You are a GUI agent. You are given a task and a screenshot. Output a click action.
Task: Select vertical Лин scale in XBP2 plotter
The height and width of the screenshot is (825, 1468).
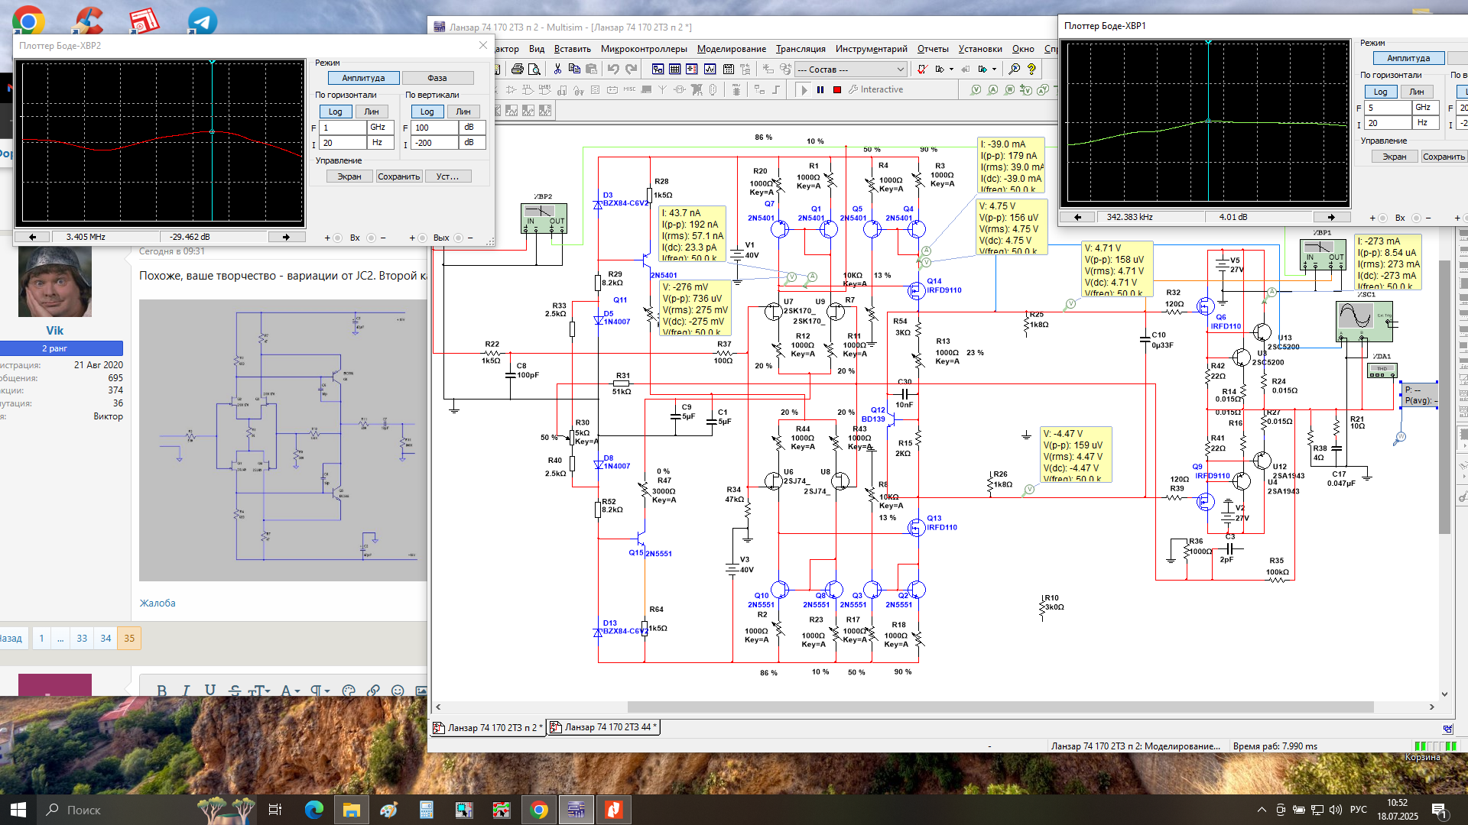coord(463,112)
